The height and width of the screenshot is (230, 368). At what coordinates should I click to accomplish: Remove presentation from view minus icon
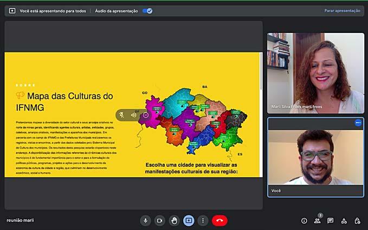click(x=145, y=115)
